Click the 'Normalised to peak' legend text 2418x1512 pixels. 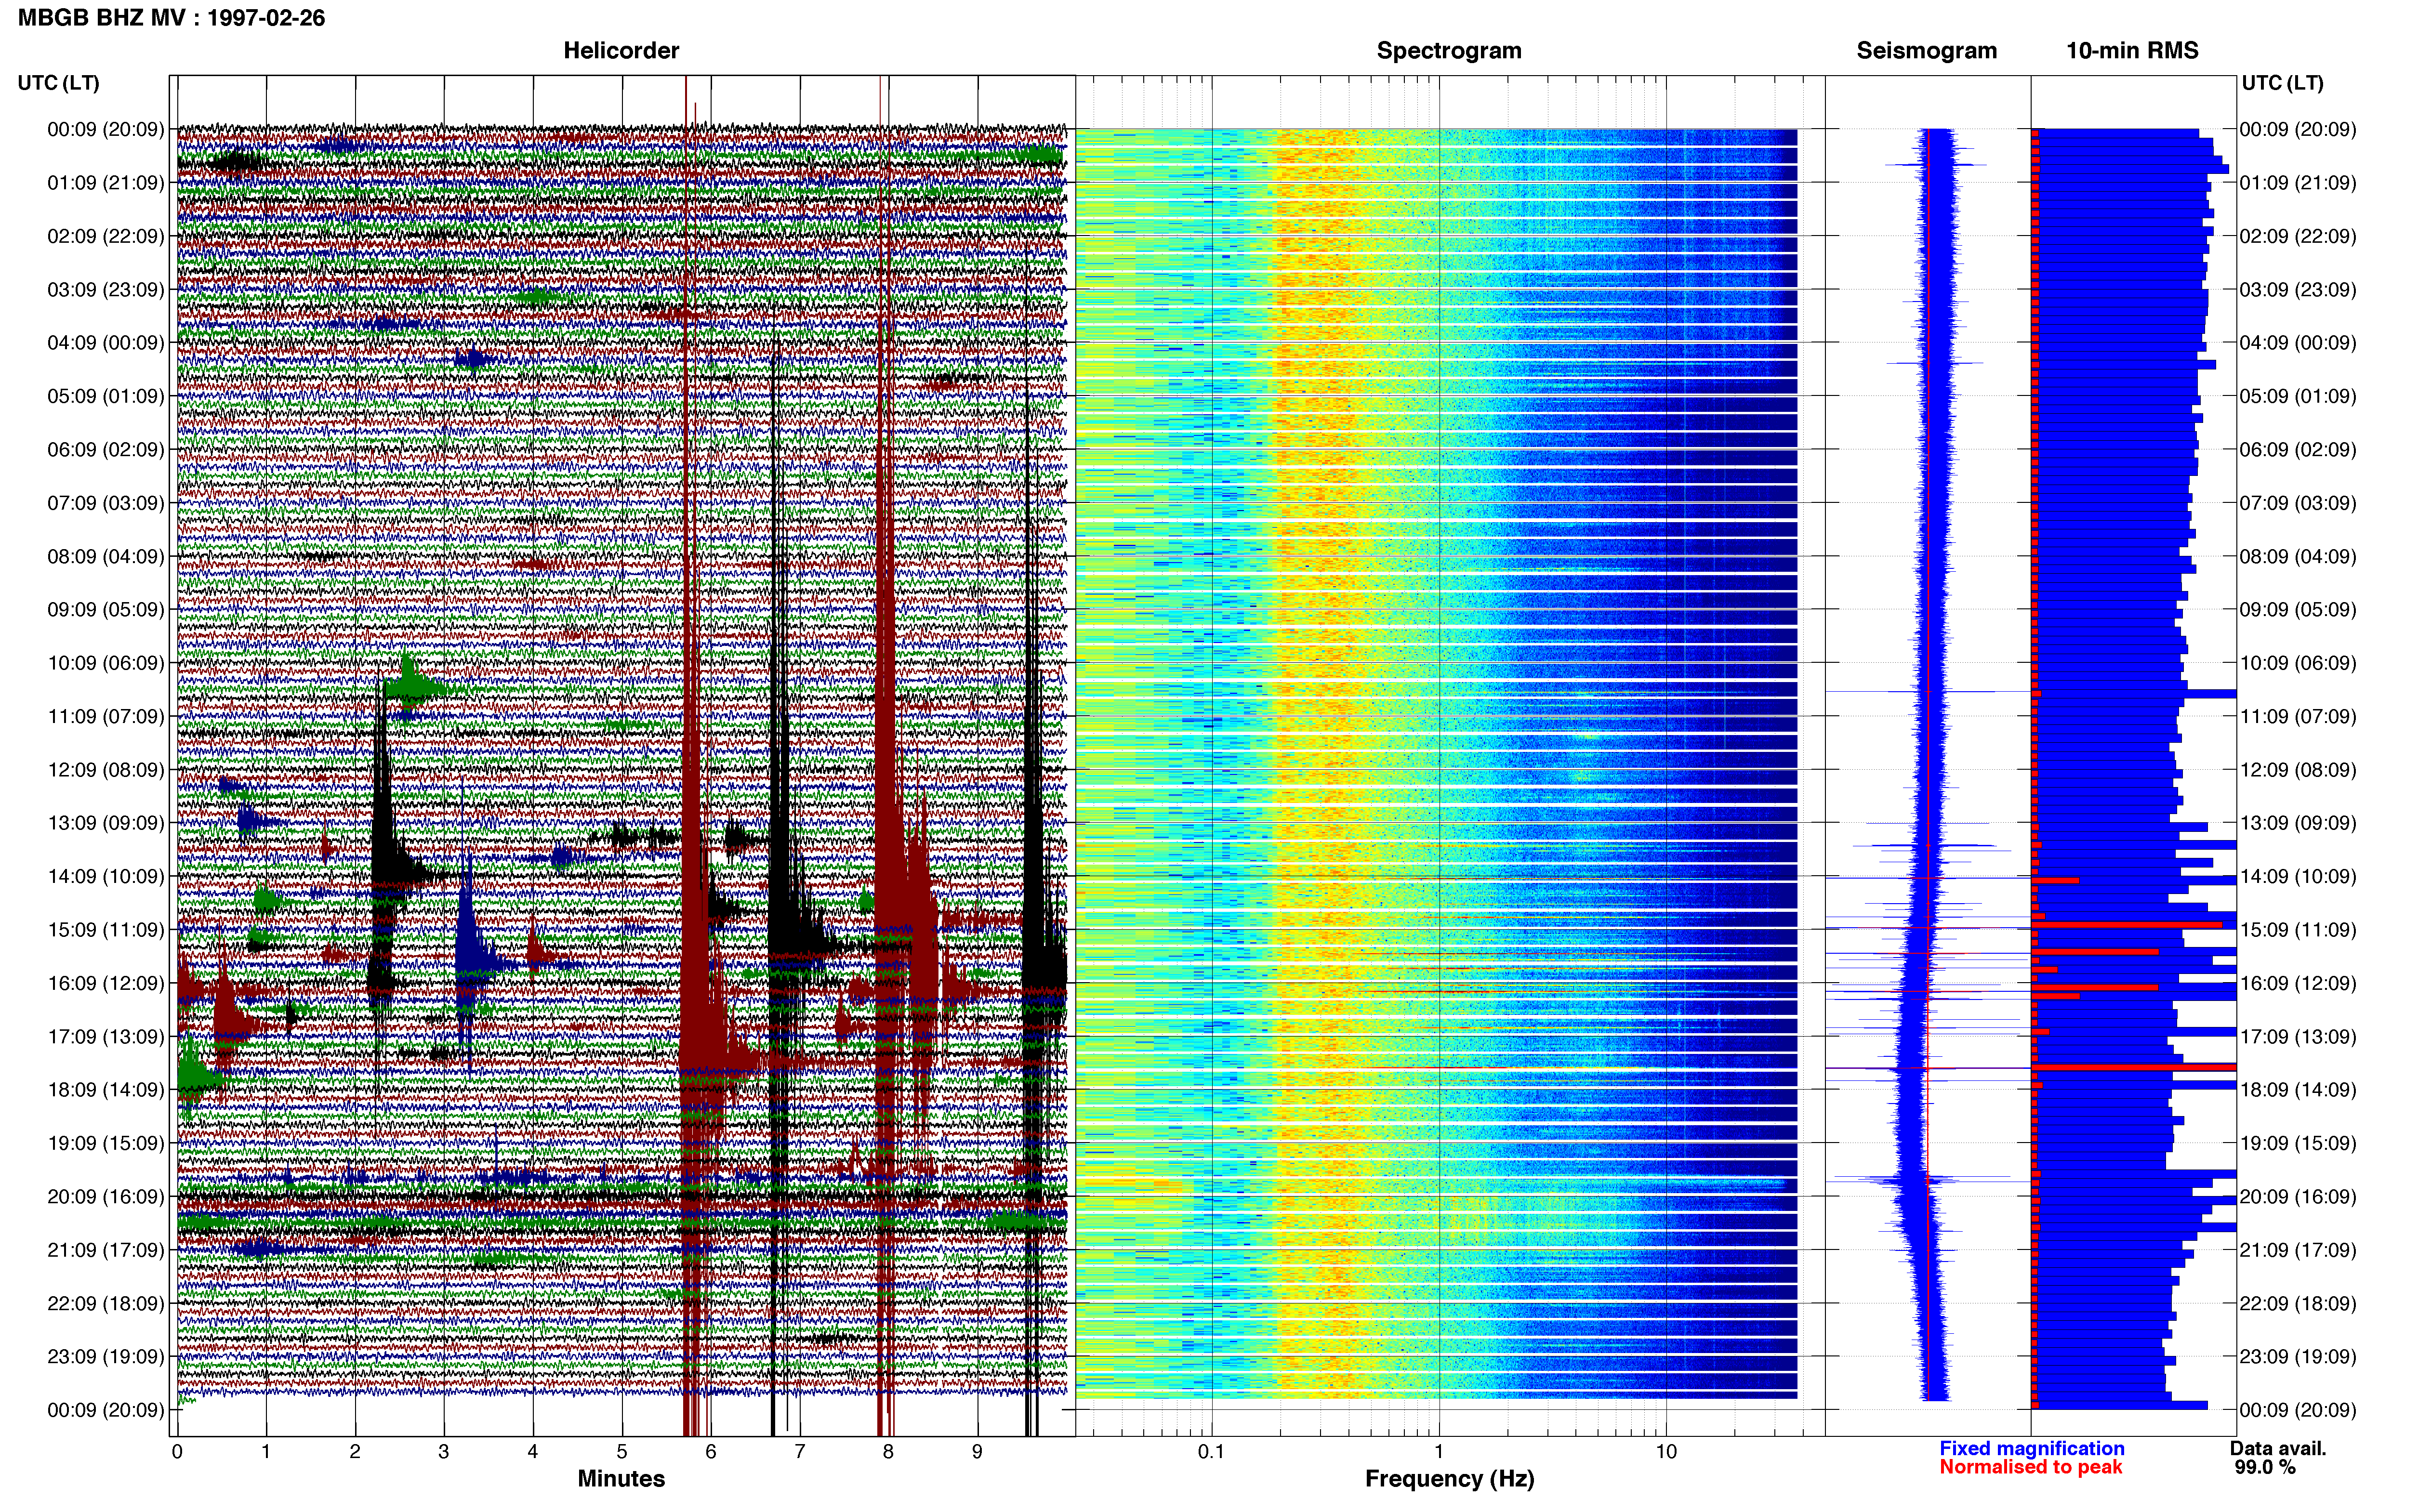click(x=2030, y=1467)
